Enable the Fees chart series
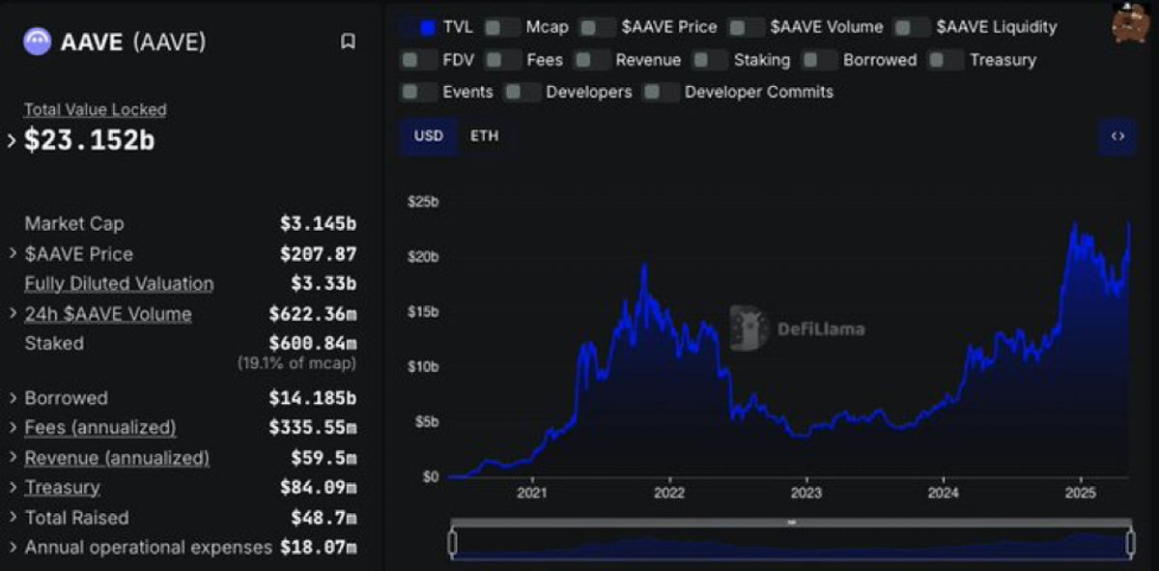The image size is (1159, 571). [502, 60]
